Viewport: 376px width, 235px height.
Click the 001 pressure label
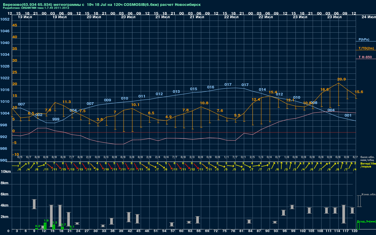tap(348, 115)
